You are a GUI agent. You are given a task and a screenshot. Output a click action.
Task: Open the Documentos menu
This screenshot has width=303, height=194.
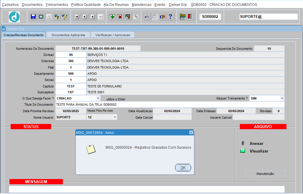(32, 5)
